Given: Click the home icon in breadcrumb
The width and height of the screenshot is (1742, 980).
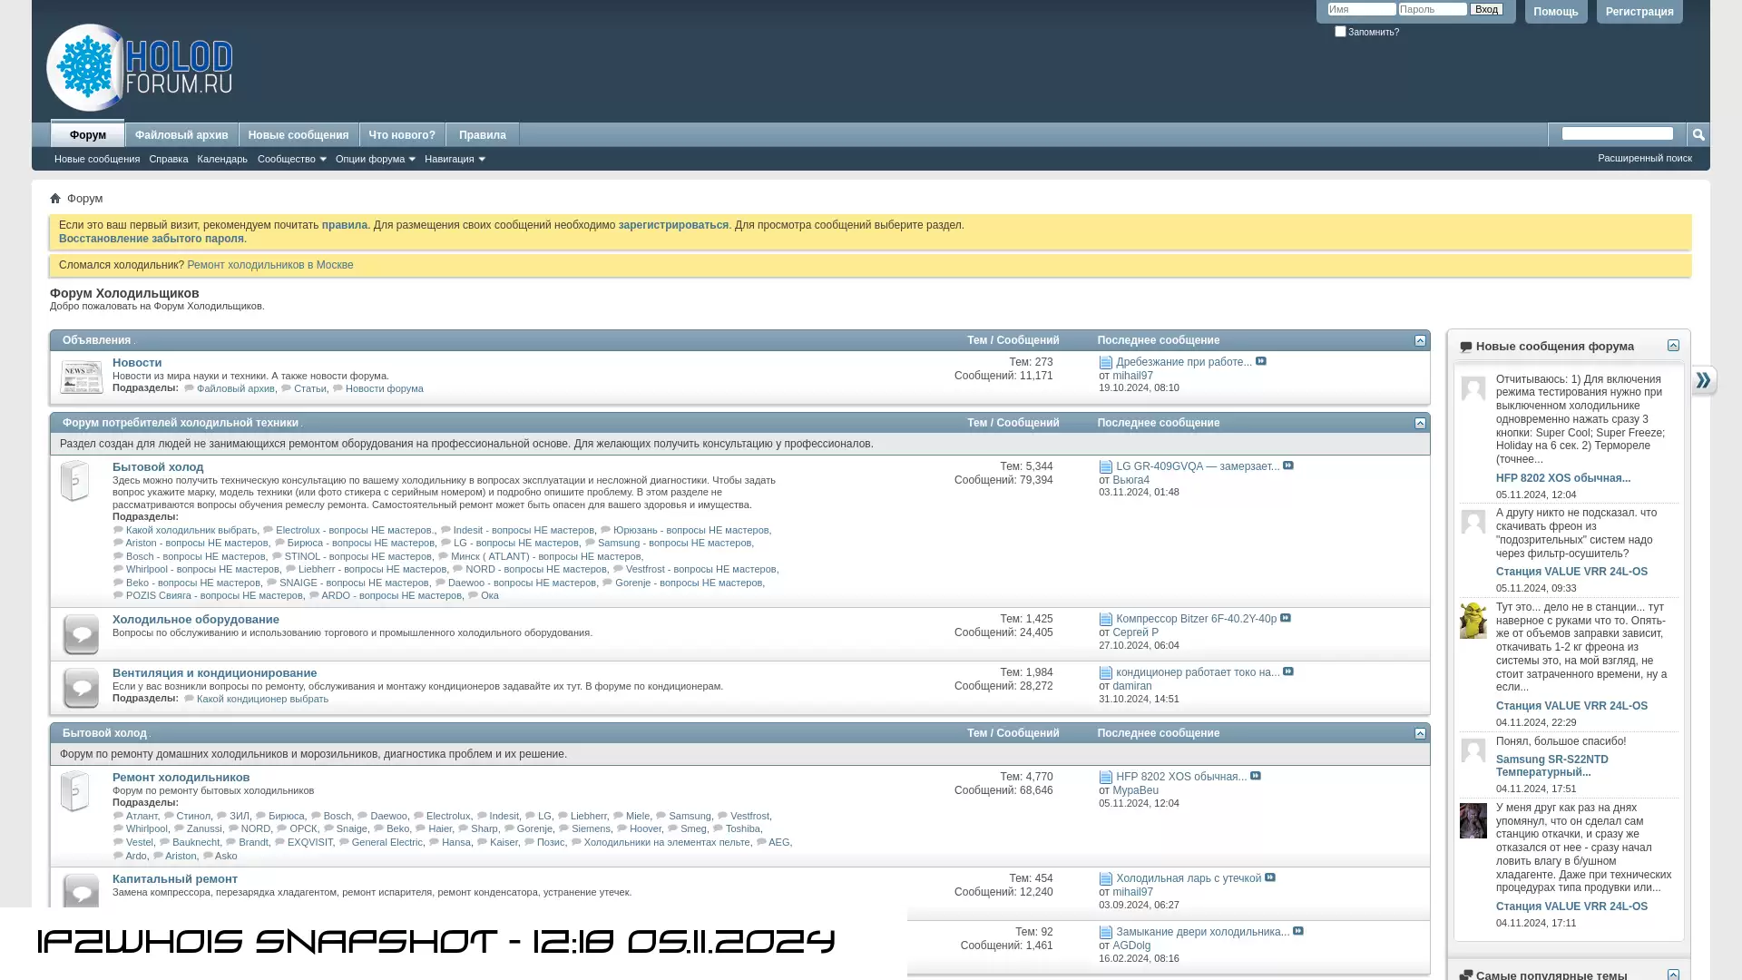Looking at the screenshot, I should pos(55,198).
